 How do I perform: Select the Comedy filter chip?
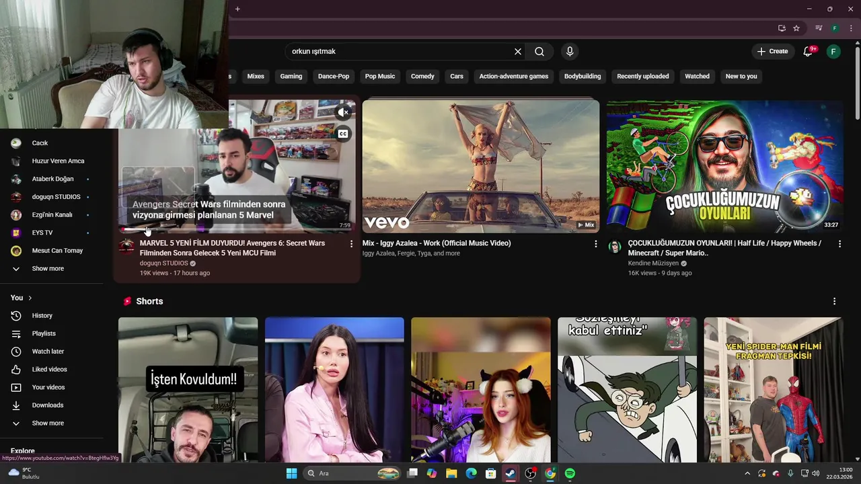point(422,76)
